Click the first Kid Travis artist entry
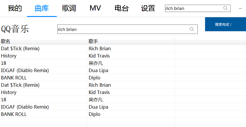 pos(99,56)
